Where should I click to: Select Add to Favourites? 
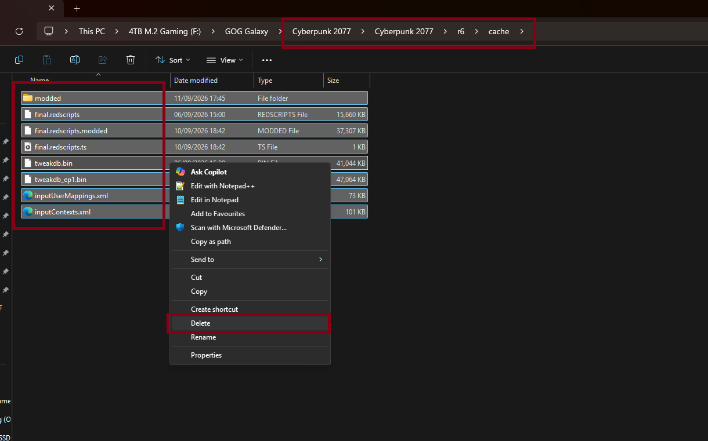(x=250, y=214)
